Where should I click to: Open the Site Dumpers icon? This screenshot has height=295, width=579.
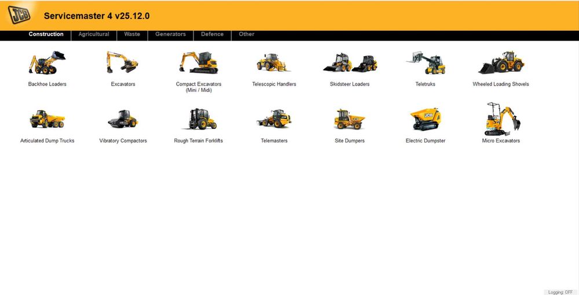[x=349, y=119]
